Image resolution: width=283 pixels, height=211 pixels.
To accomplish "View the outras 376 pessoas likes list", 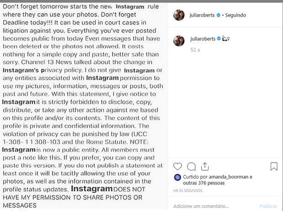I will [204, 183].
